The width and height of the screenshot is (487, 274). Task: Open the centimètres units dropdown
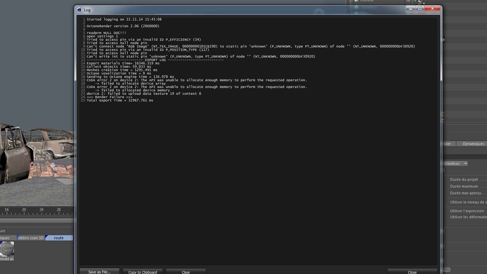tap(455, 164)
